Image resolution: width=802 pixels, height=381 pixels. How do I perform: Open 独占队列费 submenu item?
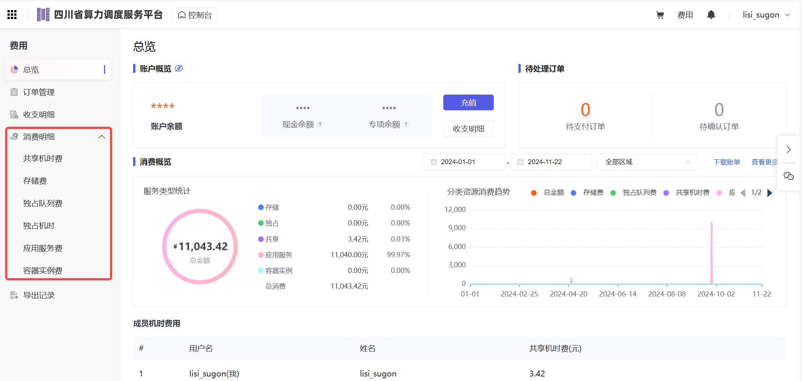tap(43, 203)
